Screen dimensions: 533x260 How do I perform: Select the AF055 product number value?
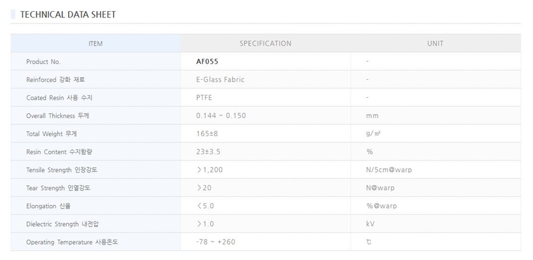[207, 62]
